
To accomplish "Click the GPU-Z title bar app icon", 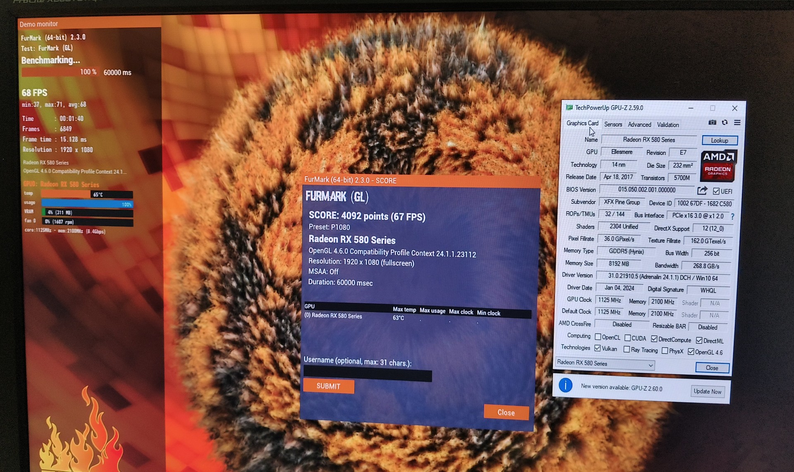I will (569, 107).
